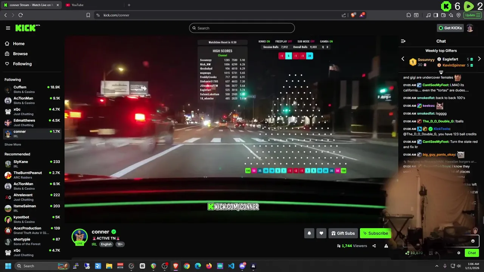This screenshot has height=272, width=484.
Task: Click Ssssunnyy top gifter name
Action: click(x=426, y=60)
